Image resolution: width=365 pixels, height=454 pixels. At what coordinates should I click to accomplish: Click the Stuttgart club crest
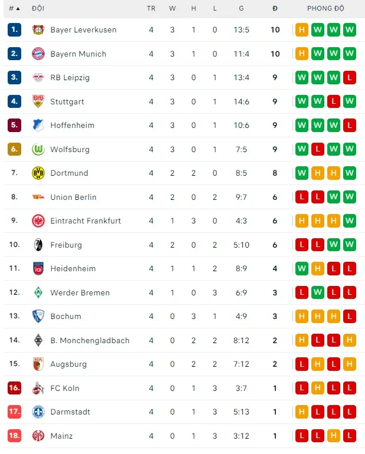[38, 101]
